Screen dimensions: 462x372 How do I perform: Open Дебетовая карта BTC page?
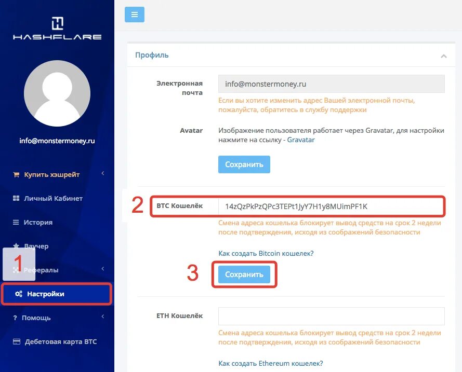coord(61,342)
